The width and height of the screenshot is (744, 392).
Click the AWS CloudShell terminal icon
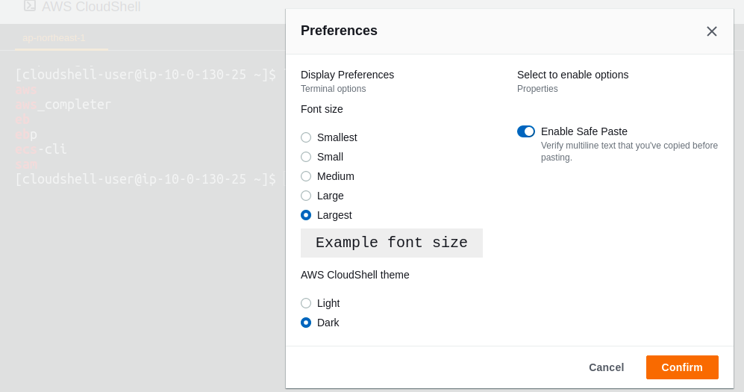[30, 6]
